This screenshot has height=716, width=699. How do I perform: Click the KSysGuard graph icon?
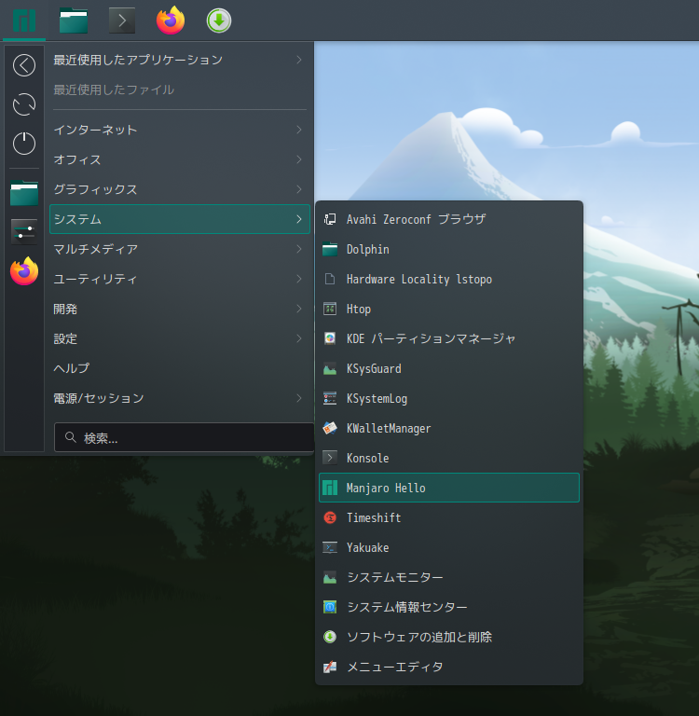pyautogui.click(x=330, y=368)
